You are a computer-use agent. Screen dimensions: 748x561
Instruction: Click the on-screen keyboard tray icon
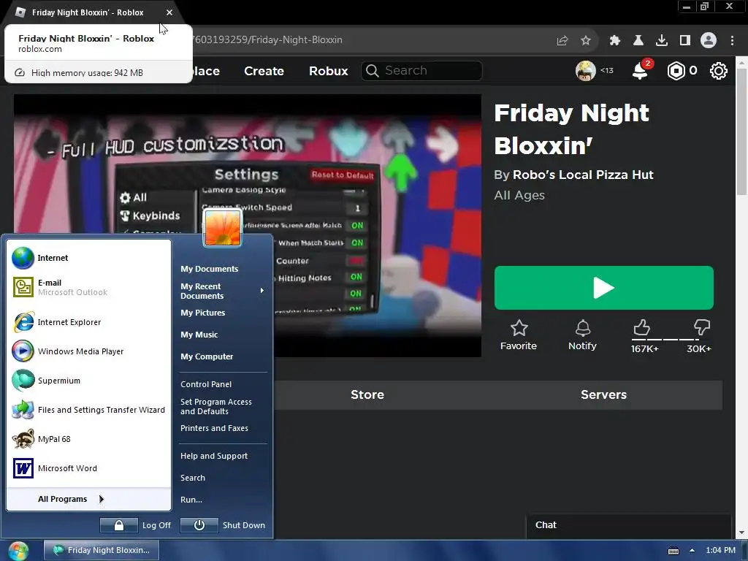(673, 551)
